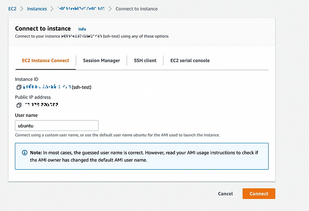Select the EC2 Instance Connect tab
The height and width of the screenshot is (211, 309).
45,60
